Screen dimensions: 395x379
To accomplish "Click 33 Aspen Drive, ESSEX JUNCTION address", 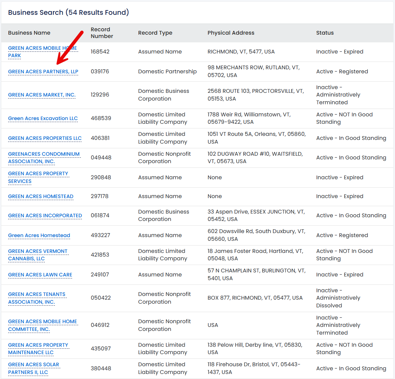I will pos(256,215).
